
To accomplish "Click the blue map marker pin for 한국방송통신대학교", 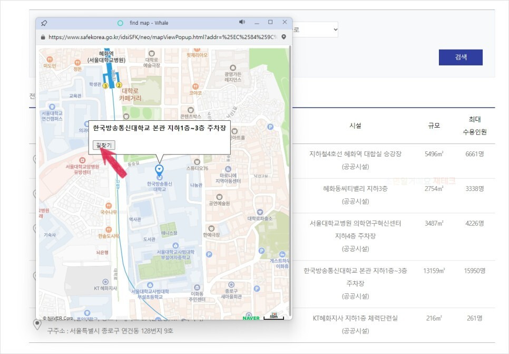I will click(x=159, y=170).
